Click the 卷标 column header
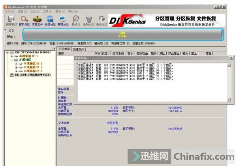Image resolution: width=237 pixels, height=166 pixels. 75,53
